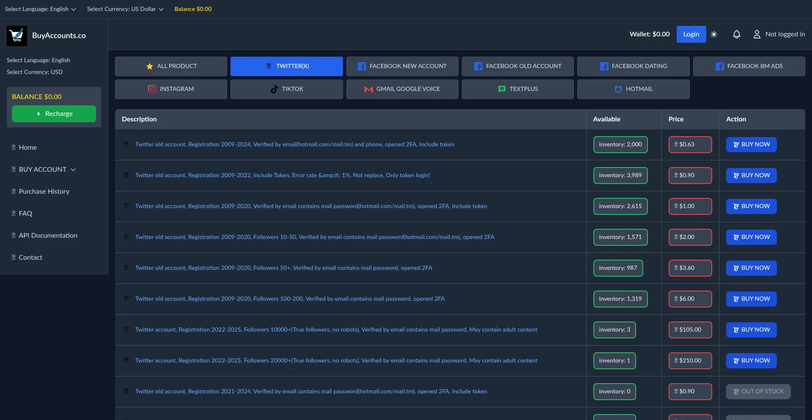The width and height of the screenshot is (812, 420).
Task: Click the star icon on ALL PRODUCT
Action: [149, 66]
